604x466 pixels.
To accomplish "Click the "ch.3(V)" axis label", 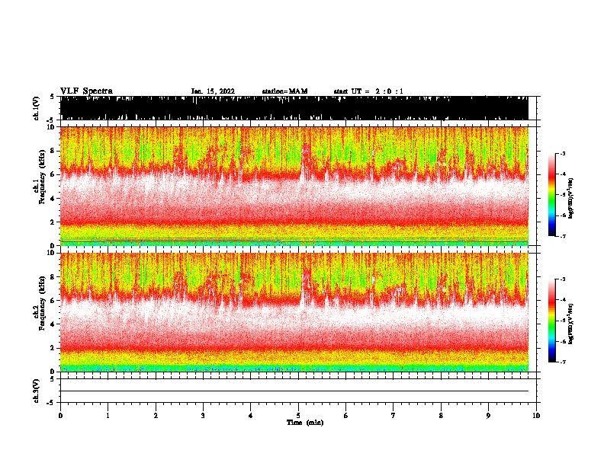I will click(37, 391).
